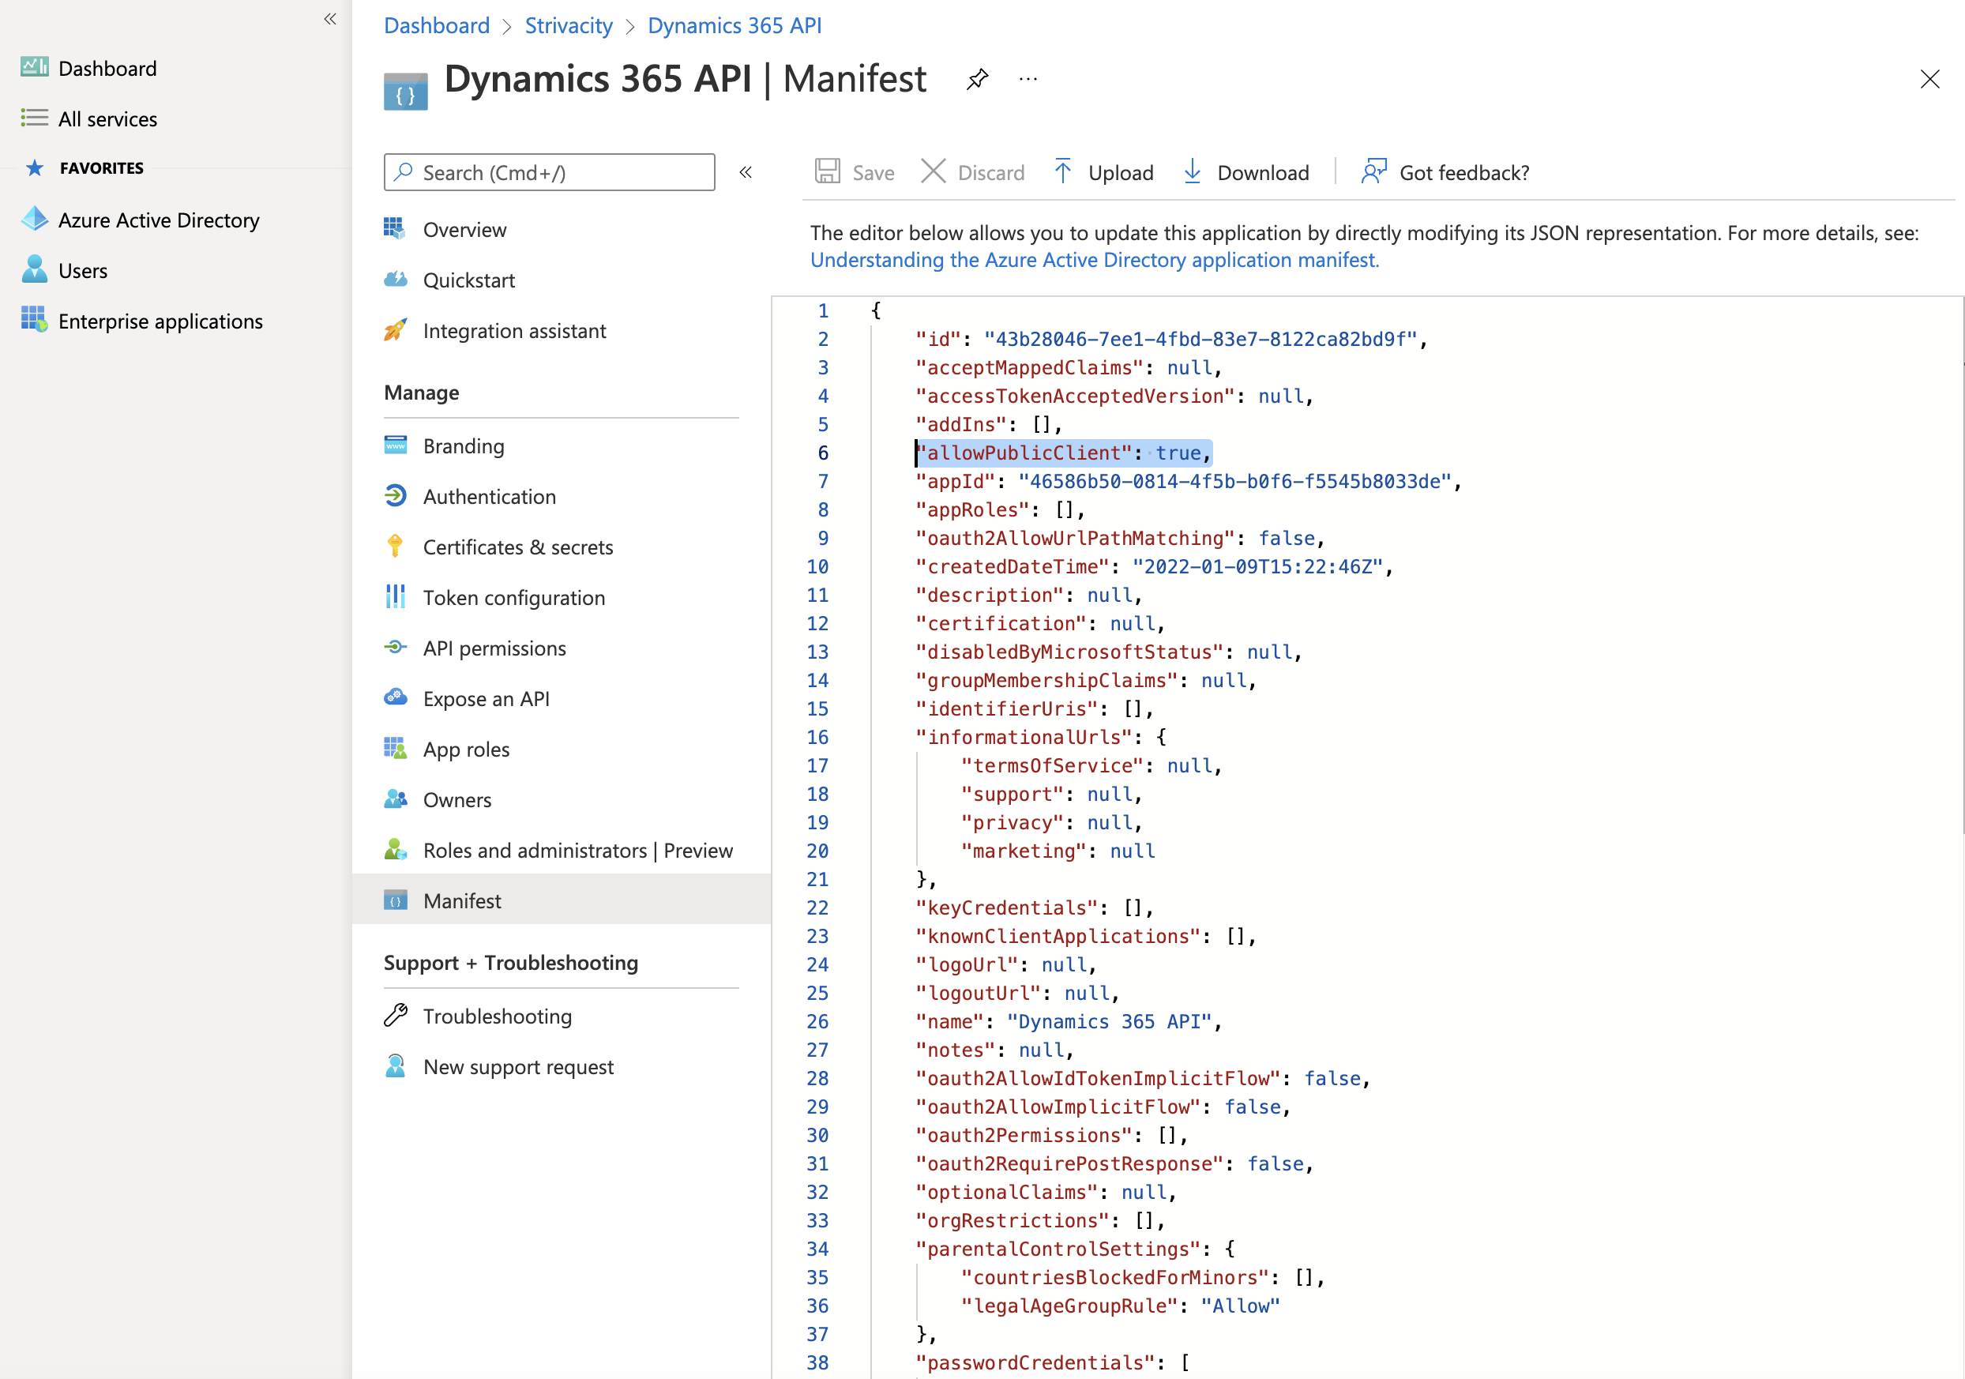The image size is (1965, 1379).
Task: Navigate to Strivacity breadcrumb
Action: [x=569, y=26]
